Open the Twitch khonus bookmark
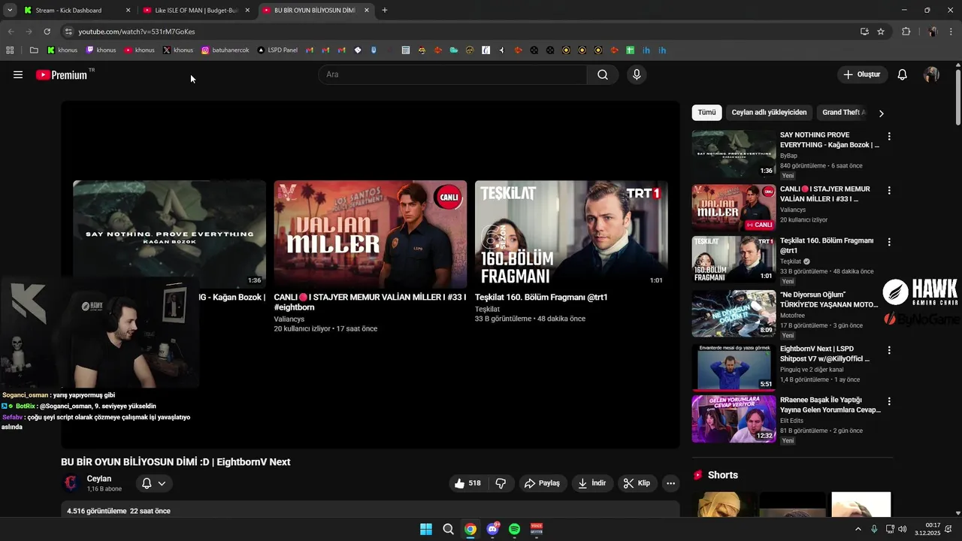This screenshot has height=541, width=962. 101,50
